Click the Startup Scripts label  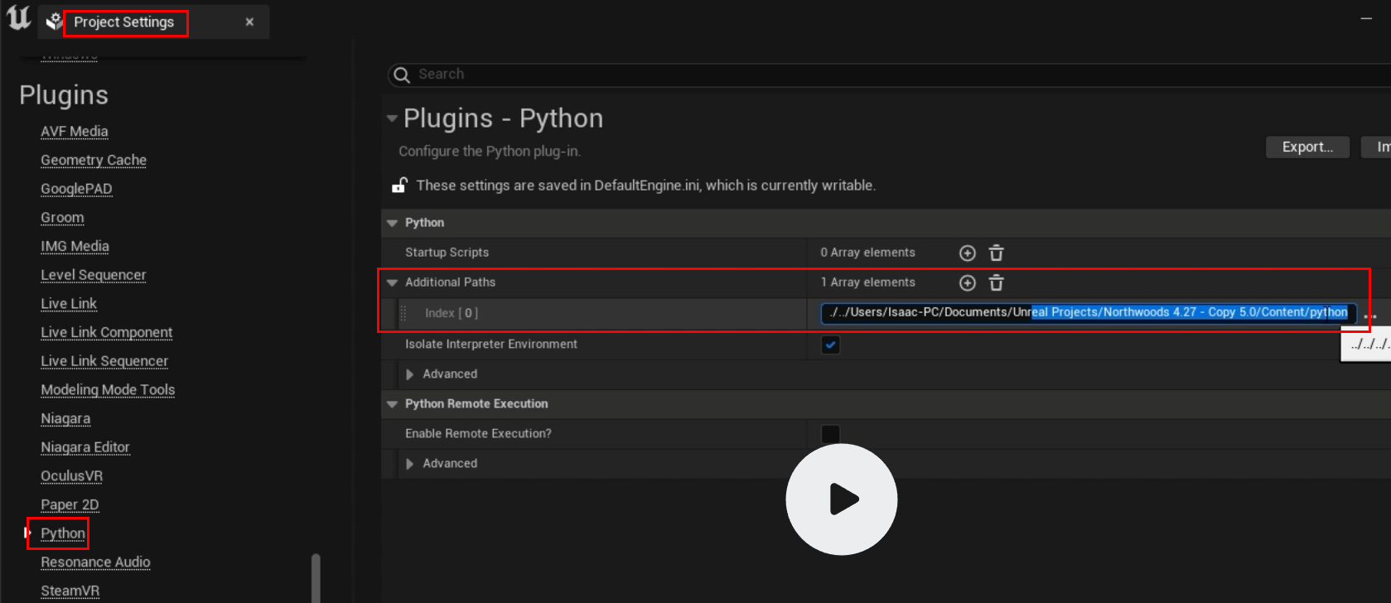coord(447,253)
